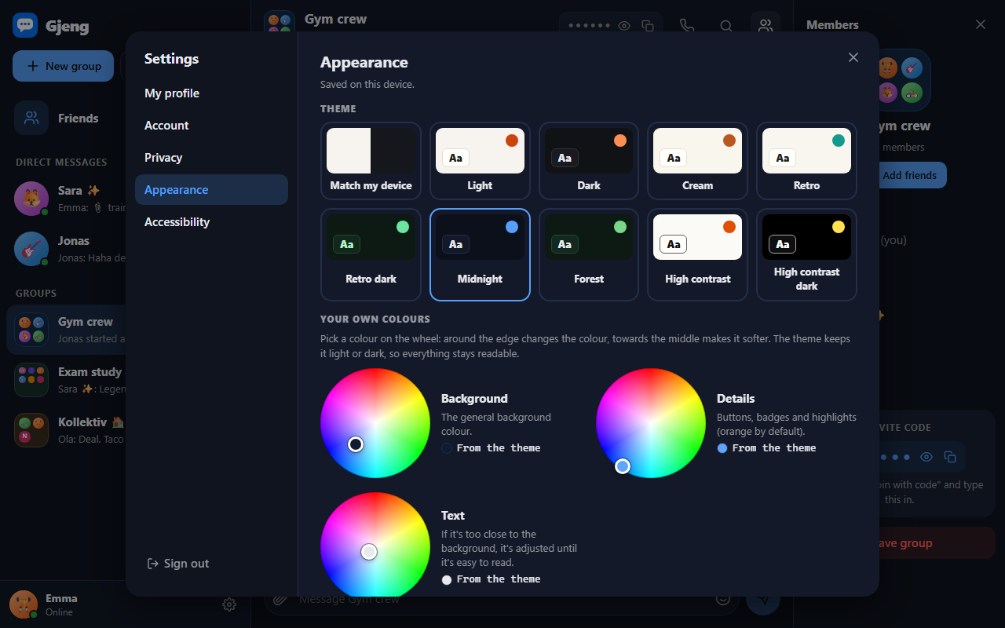1005x628 pixels.
Task: Click Emma's avatar in the bottom-left profile bar
Action: [x=24, y=604]
